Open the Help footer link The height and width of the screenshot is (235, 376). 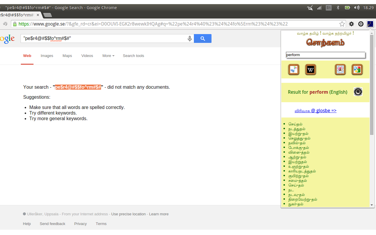27,224
